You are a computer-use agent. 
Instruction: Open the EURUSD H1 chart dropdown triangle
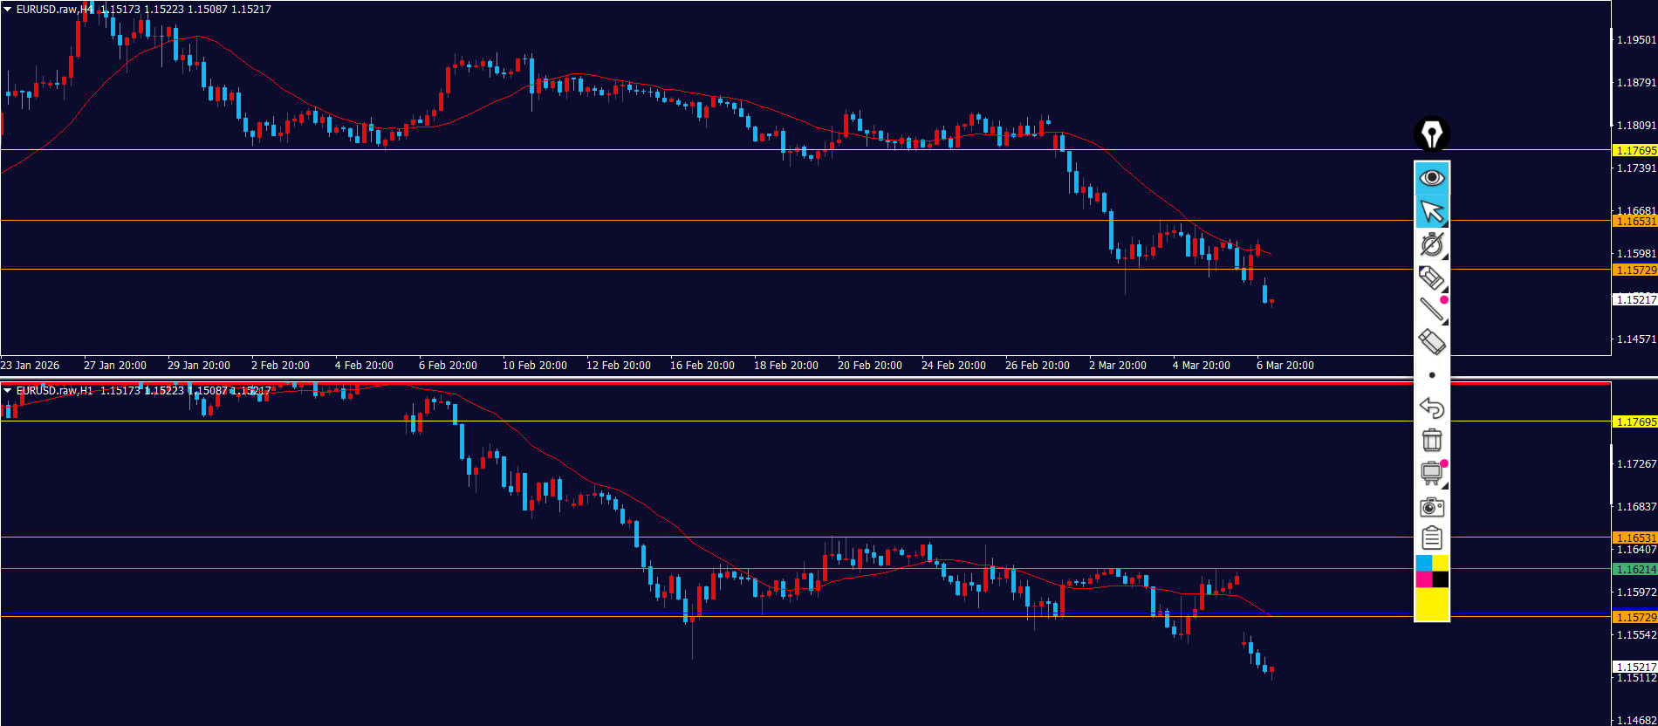click(8, 391)
